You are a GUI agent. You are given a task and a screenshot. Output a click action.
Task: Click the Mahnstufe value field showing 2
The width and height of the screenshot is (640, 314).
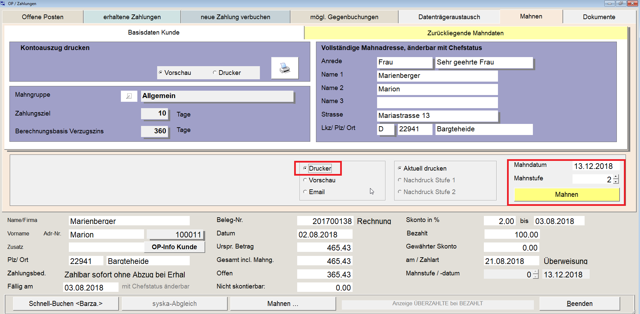pos(593,179)
